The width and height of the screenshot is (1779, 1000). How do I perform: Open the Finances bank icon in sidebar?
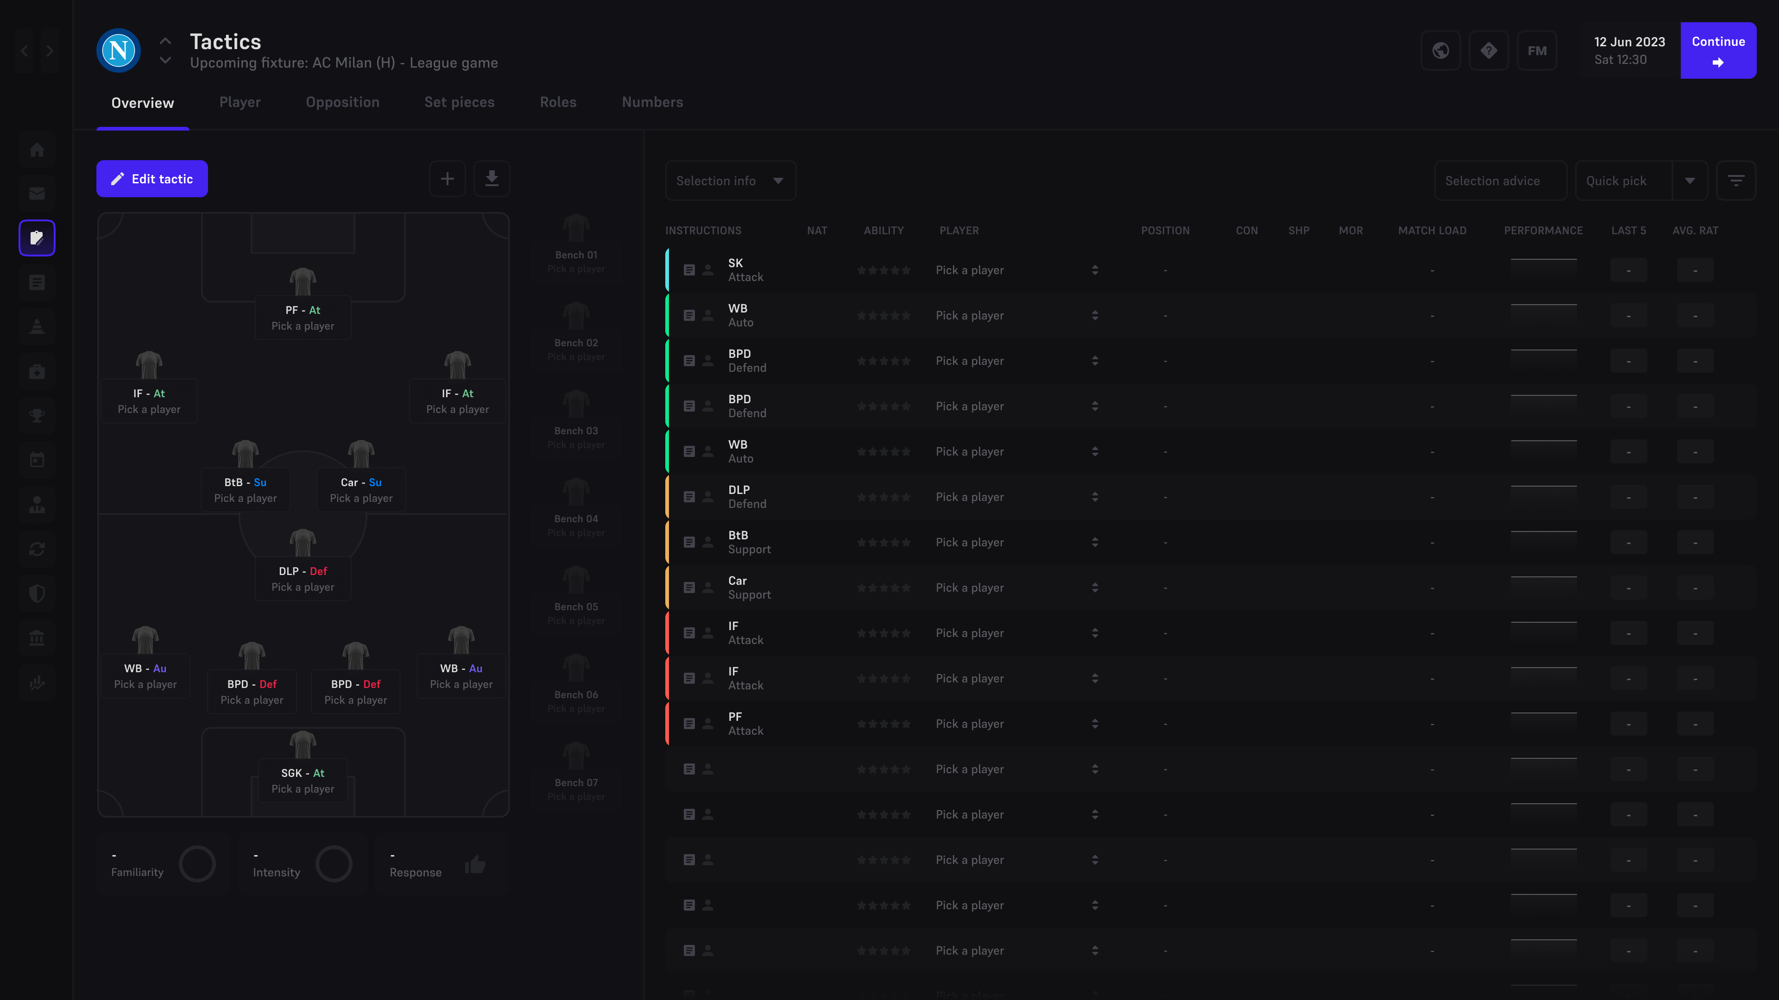pos(37,637)
